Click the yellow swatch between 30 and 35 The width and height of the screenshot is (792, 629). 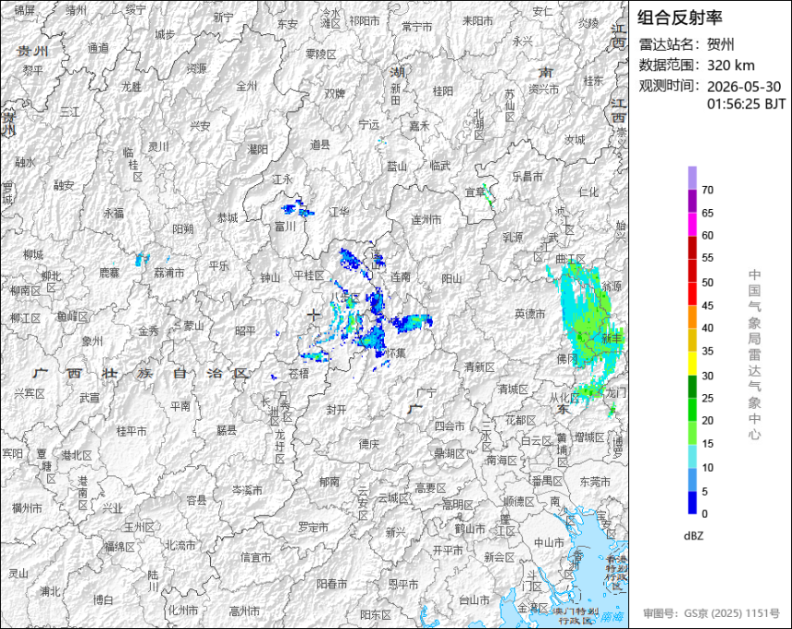692,363
